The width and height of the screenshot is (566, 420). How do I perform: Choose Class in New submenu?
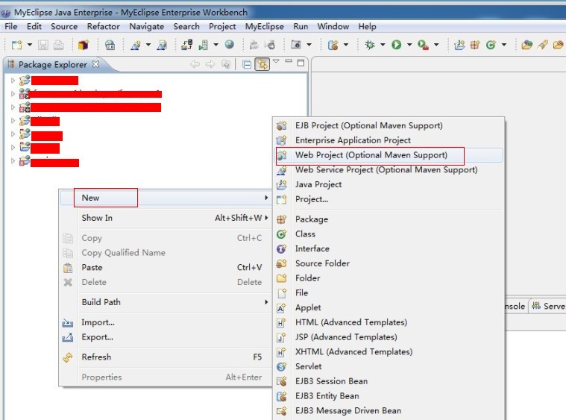point(389,234)
